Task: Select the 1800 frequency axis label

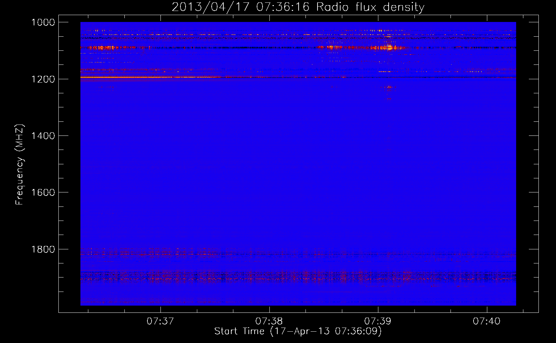Action: (43, 249)
